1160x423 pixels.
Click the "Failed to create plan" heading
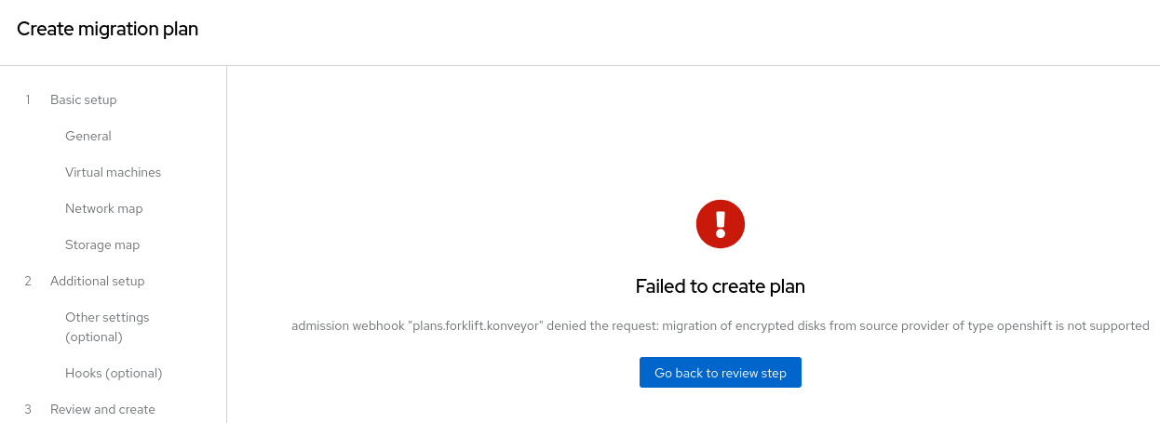(x=721, y=286)
